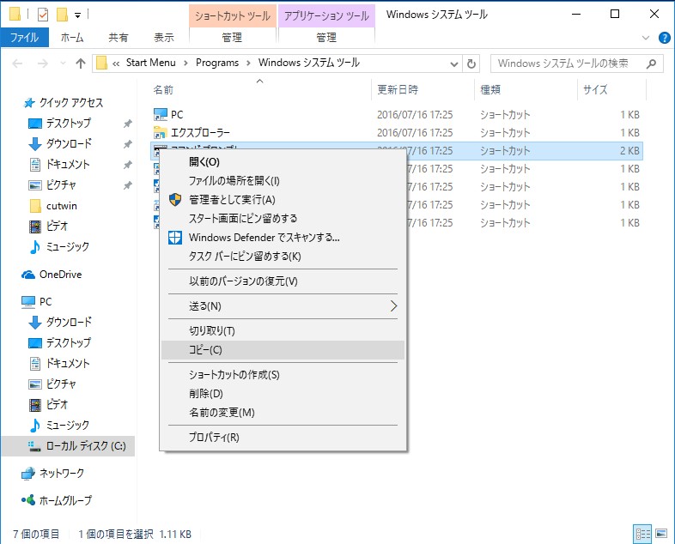Expand the chevron after Programs in breadcrumb
Screen dimensions: 675x544
click(x=248, y=63)
